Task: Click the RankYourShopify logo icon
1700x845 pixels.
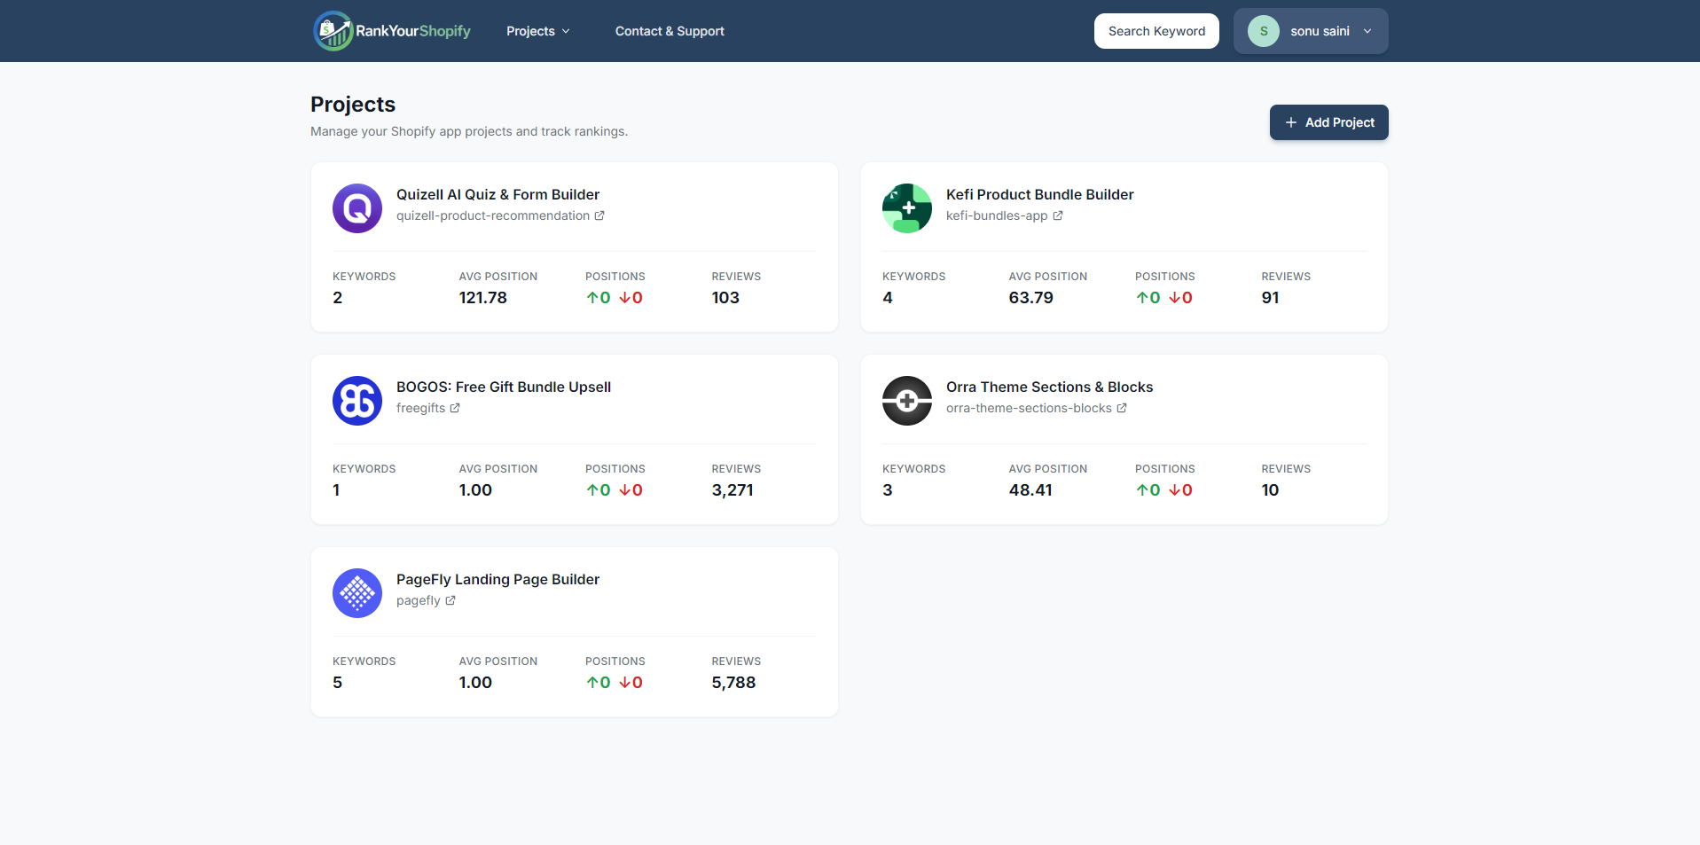Action: 332,30
